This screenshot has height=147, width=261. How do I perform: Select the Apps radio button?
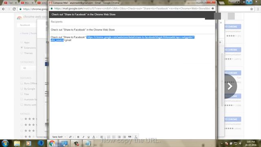point(22,42)
